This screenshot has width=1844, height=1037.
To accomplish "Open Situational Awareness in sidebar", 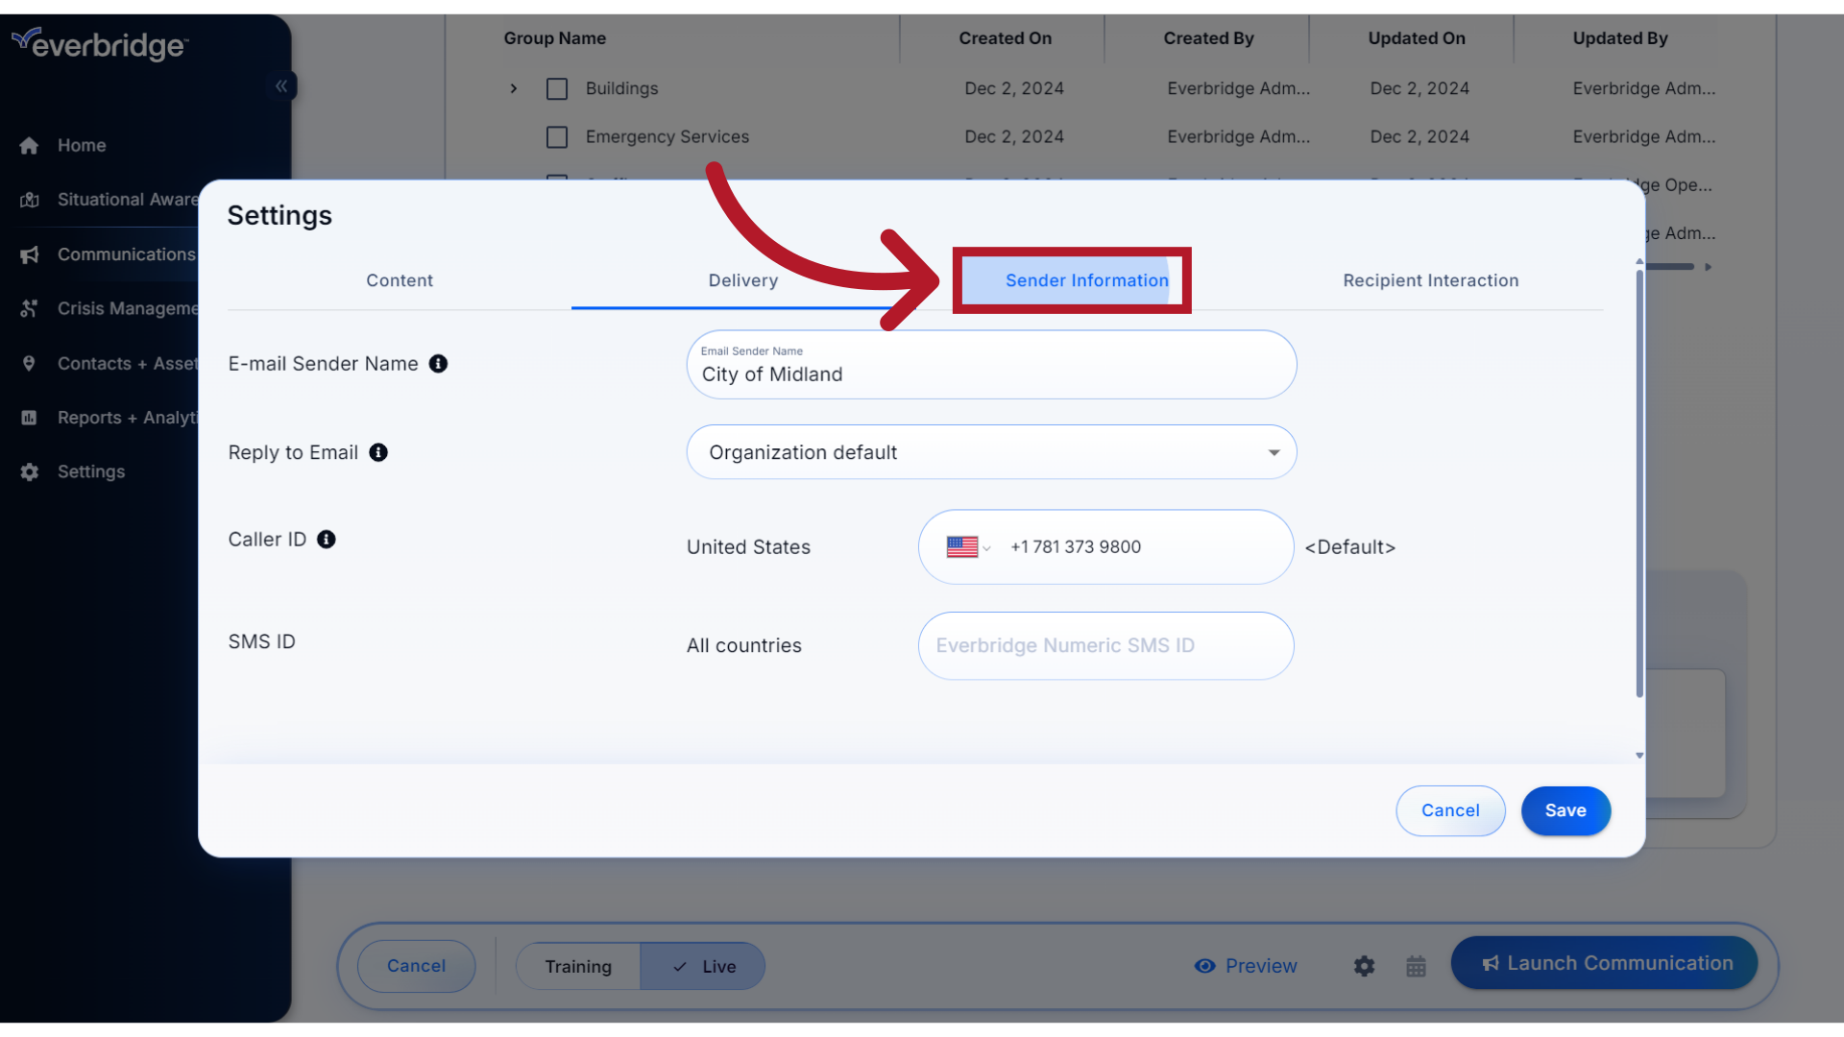I will tap(128, 200).
